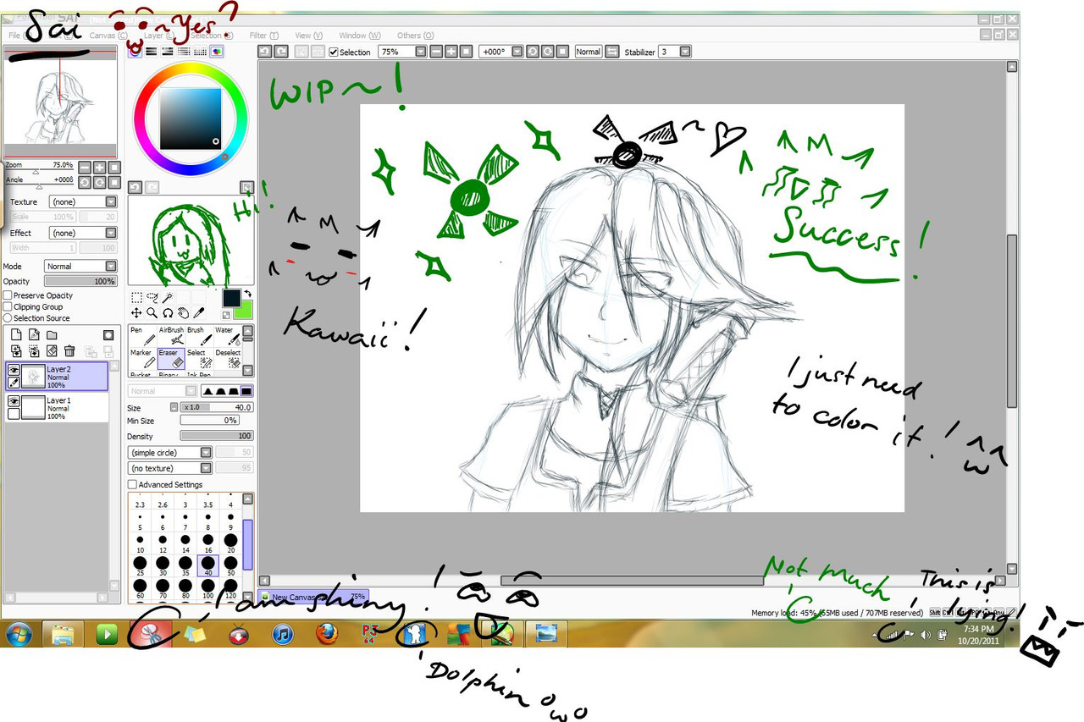1084x722 pixels.
Task: Toggle the size pressure button beside Size
Action: (174, 407)
